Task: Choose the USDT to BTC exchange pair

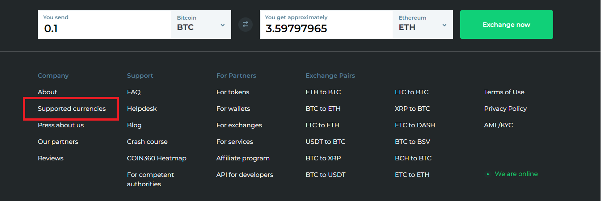Action: (x=325, y=142)
